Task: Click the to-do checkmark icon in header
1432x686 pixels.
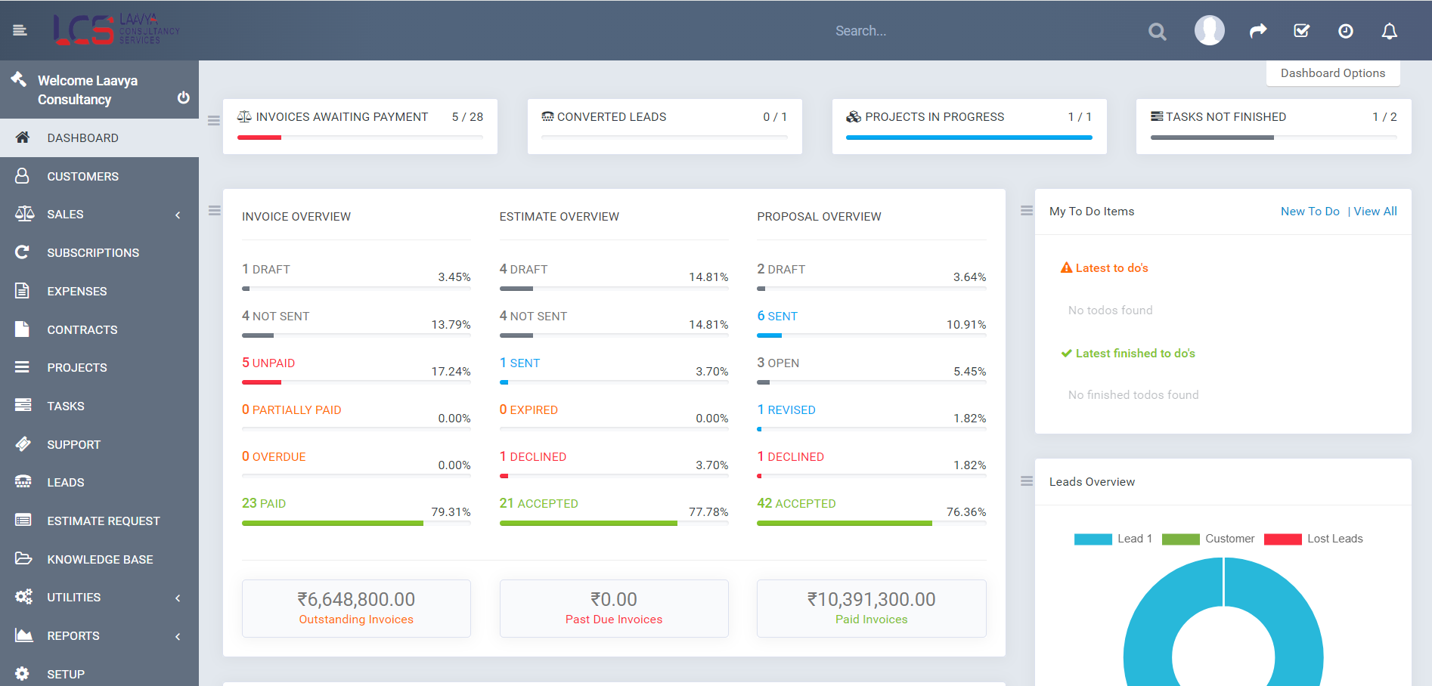Action: [1301, 31]
